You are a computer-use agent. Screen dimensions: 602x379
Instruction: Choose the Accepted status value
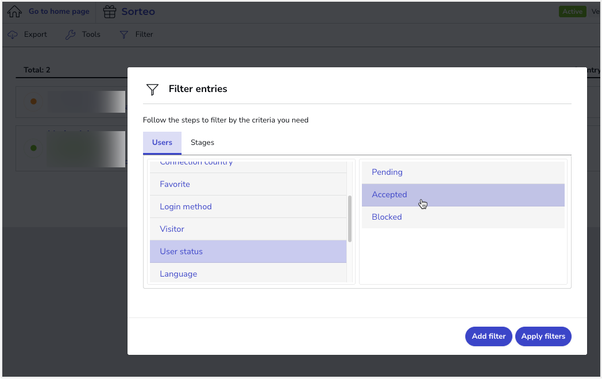pyautogui.click(x=463, y=195)
